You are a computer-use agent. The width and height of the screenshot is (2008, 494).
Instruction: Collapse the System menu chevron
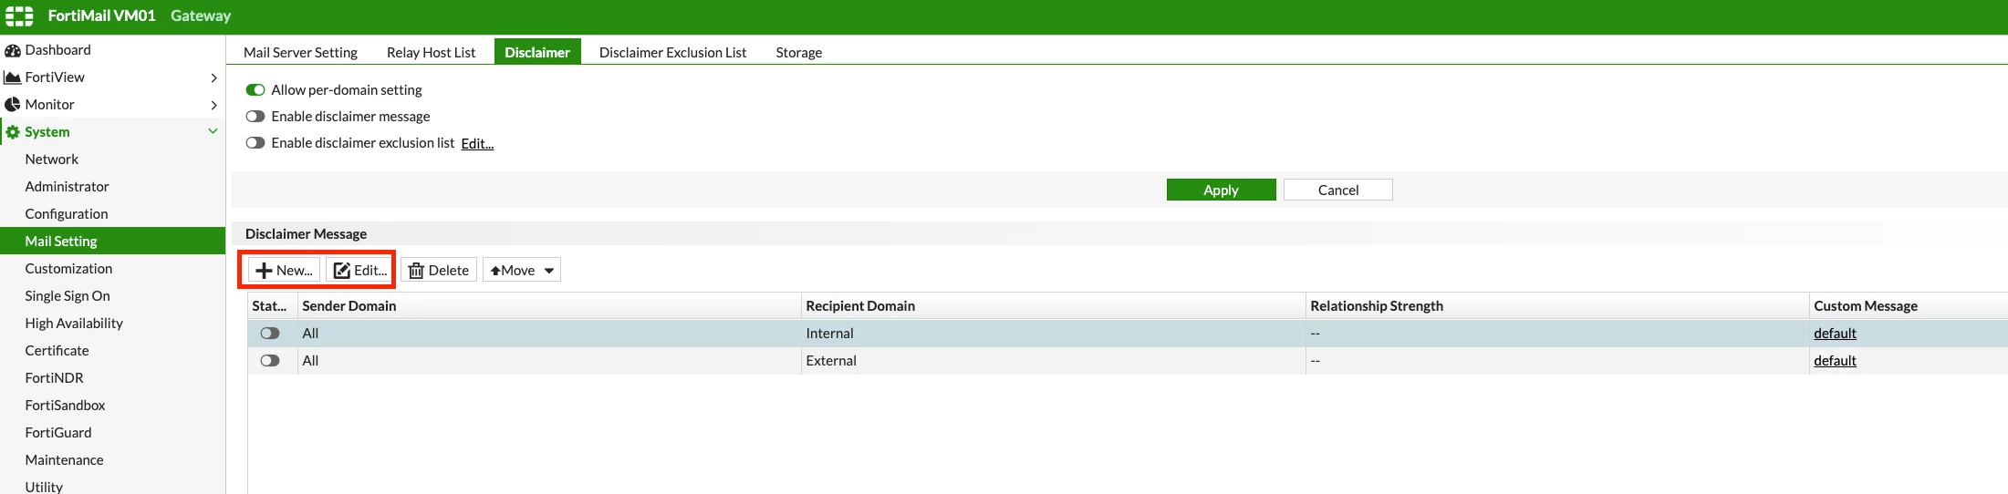(x=213, y=131)
